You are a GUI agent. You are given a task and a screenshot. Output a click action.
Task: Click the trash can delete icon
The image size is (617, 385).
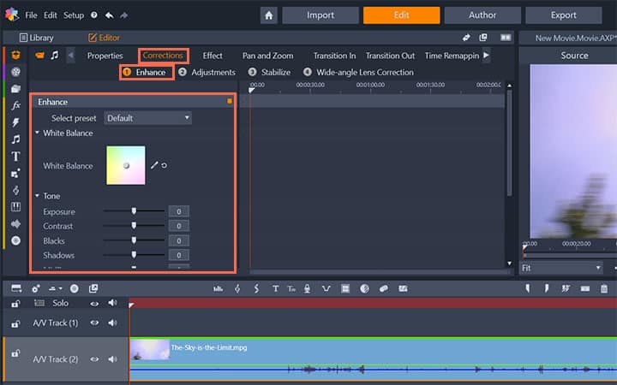coord(604,289)
